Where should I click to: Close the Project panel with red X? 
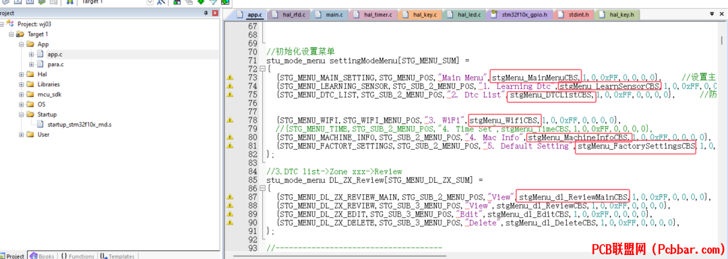215,13
